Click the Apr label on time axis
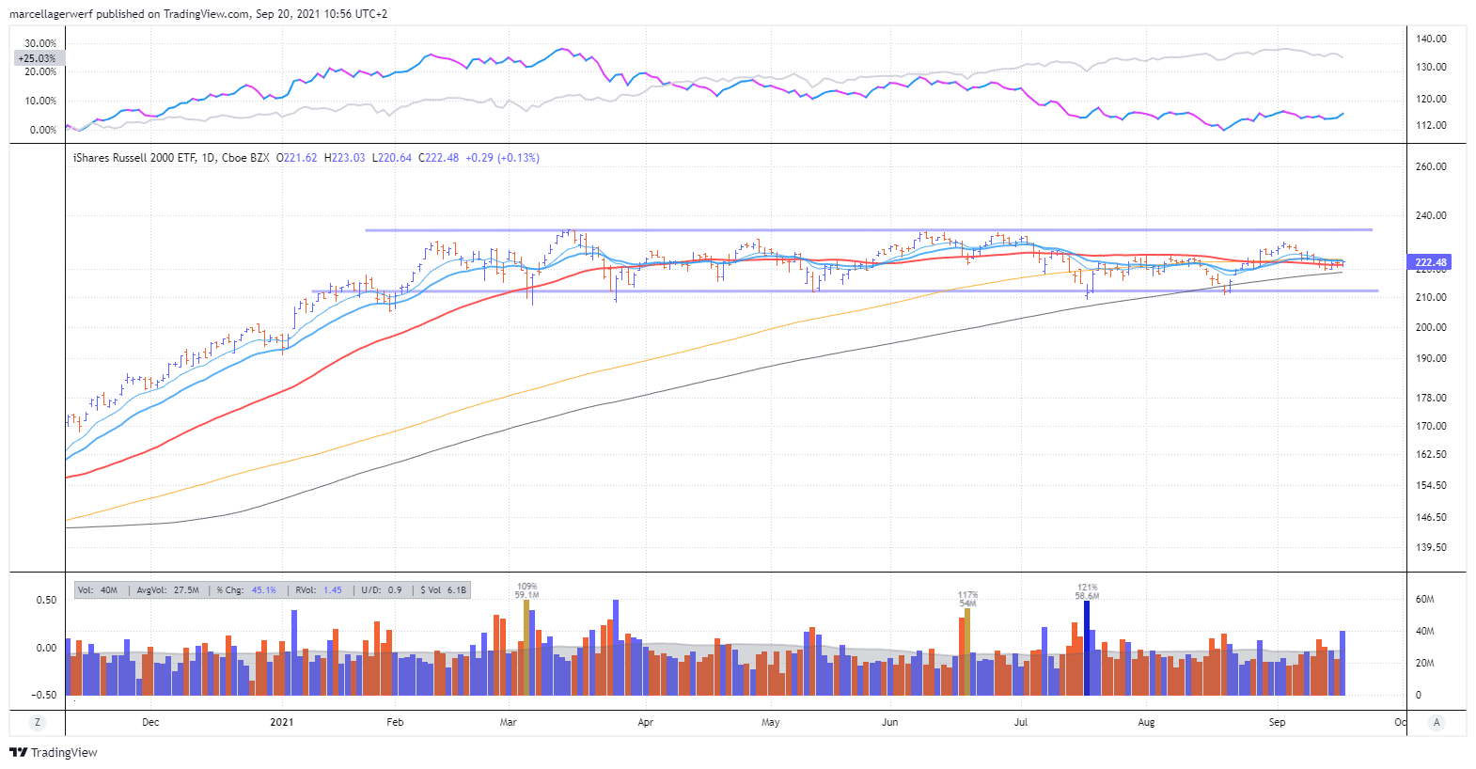Image resolution: width=1476 pixels, height=769 pixels. point(646,722)
